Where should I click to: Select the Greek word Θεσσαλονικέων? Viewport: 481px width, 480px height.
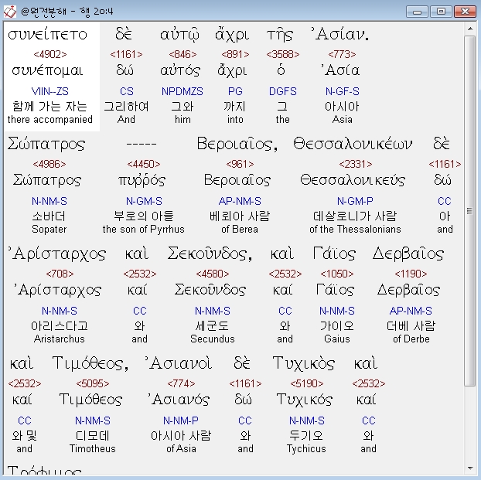(353, 144)
